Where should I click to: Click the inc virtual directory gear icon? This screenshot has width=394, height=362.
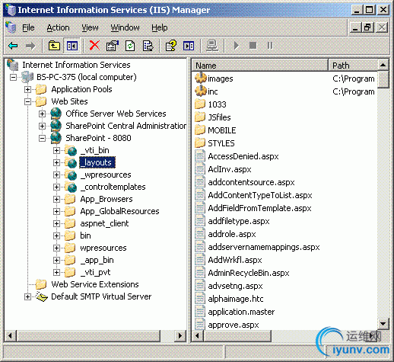(x=201, y=91)
